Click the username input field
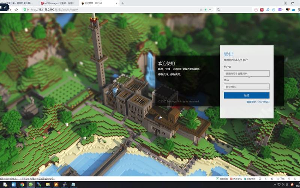 point(247,73)
